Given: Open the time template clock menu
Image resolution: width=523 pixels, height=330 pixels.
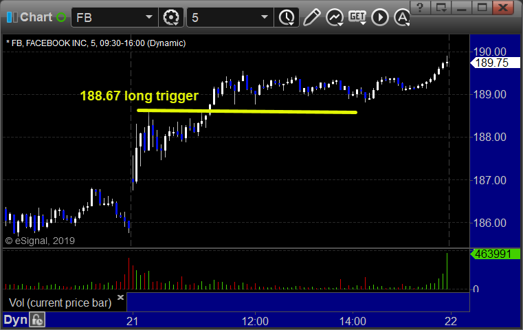Looking at the screenshot, I should (x=287, y=17).
